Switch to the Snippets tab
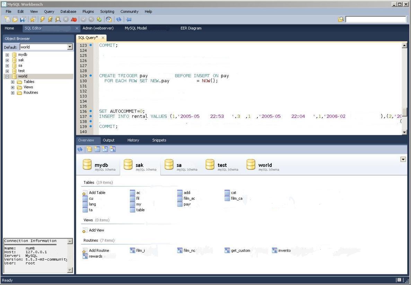 (159, 140)
